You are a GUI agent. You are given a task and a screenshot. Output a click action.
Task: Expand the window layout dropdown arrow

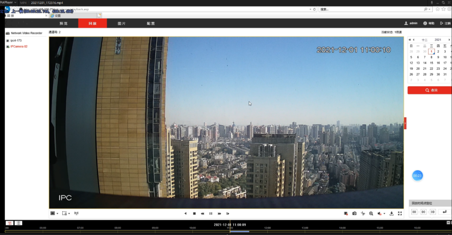click(57, 214)
